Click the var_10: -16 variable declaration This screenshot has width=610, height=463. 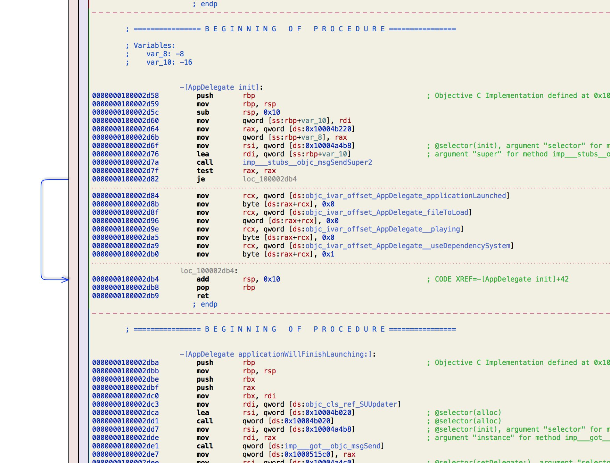[x=169, y=62]
